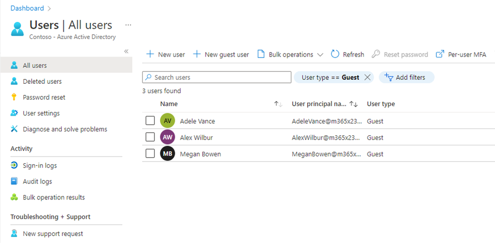The width and height of the screenshot is (495, 246).
Task: Click the Reset password key icon
Action: click(376, 55)
